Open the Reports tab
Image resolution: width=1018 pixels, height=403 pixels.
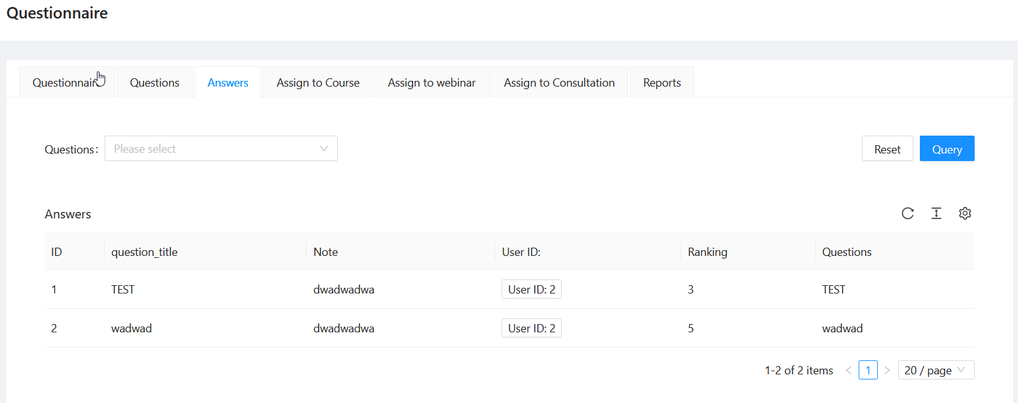[662, 82]
